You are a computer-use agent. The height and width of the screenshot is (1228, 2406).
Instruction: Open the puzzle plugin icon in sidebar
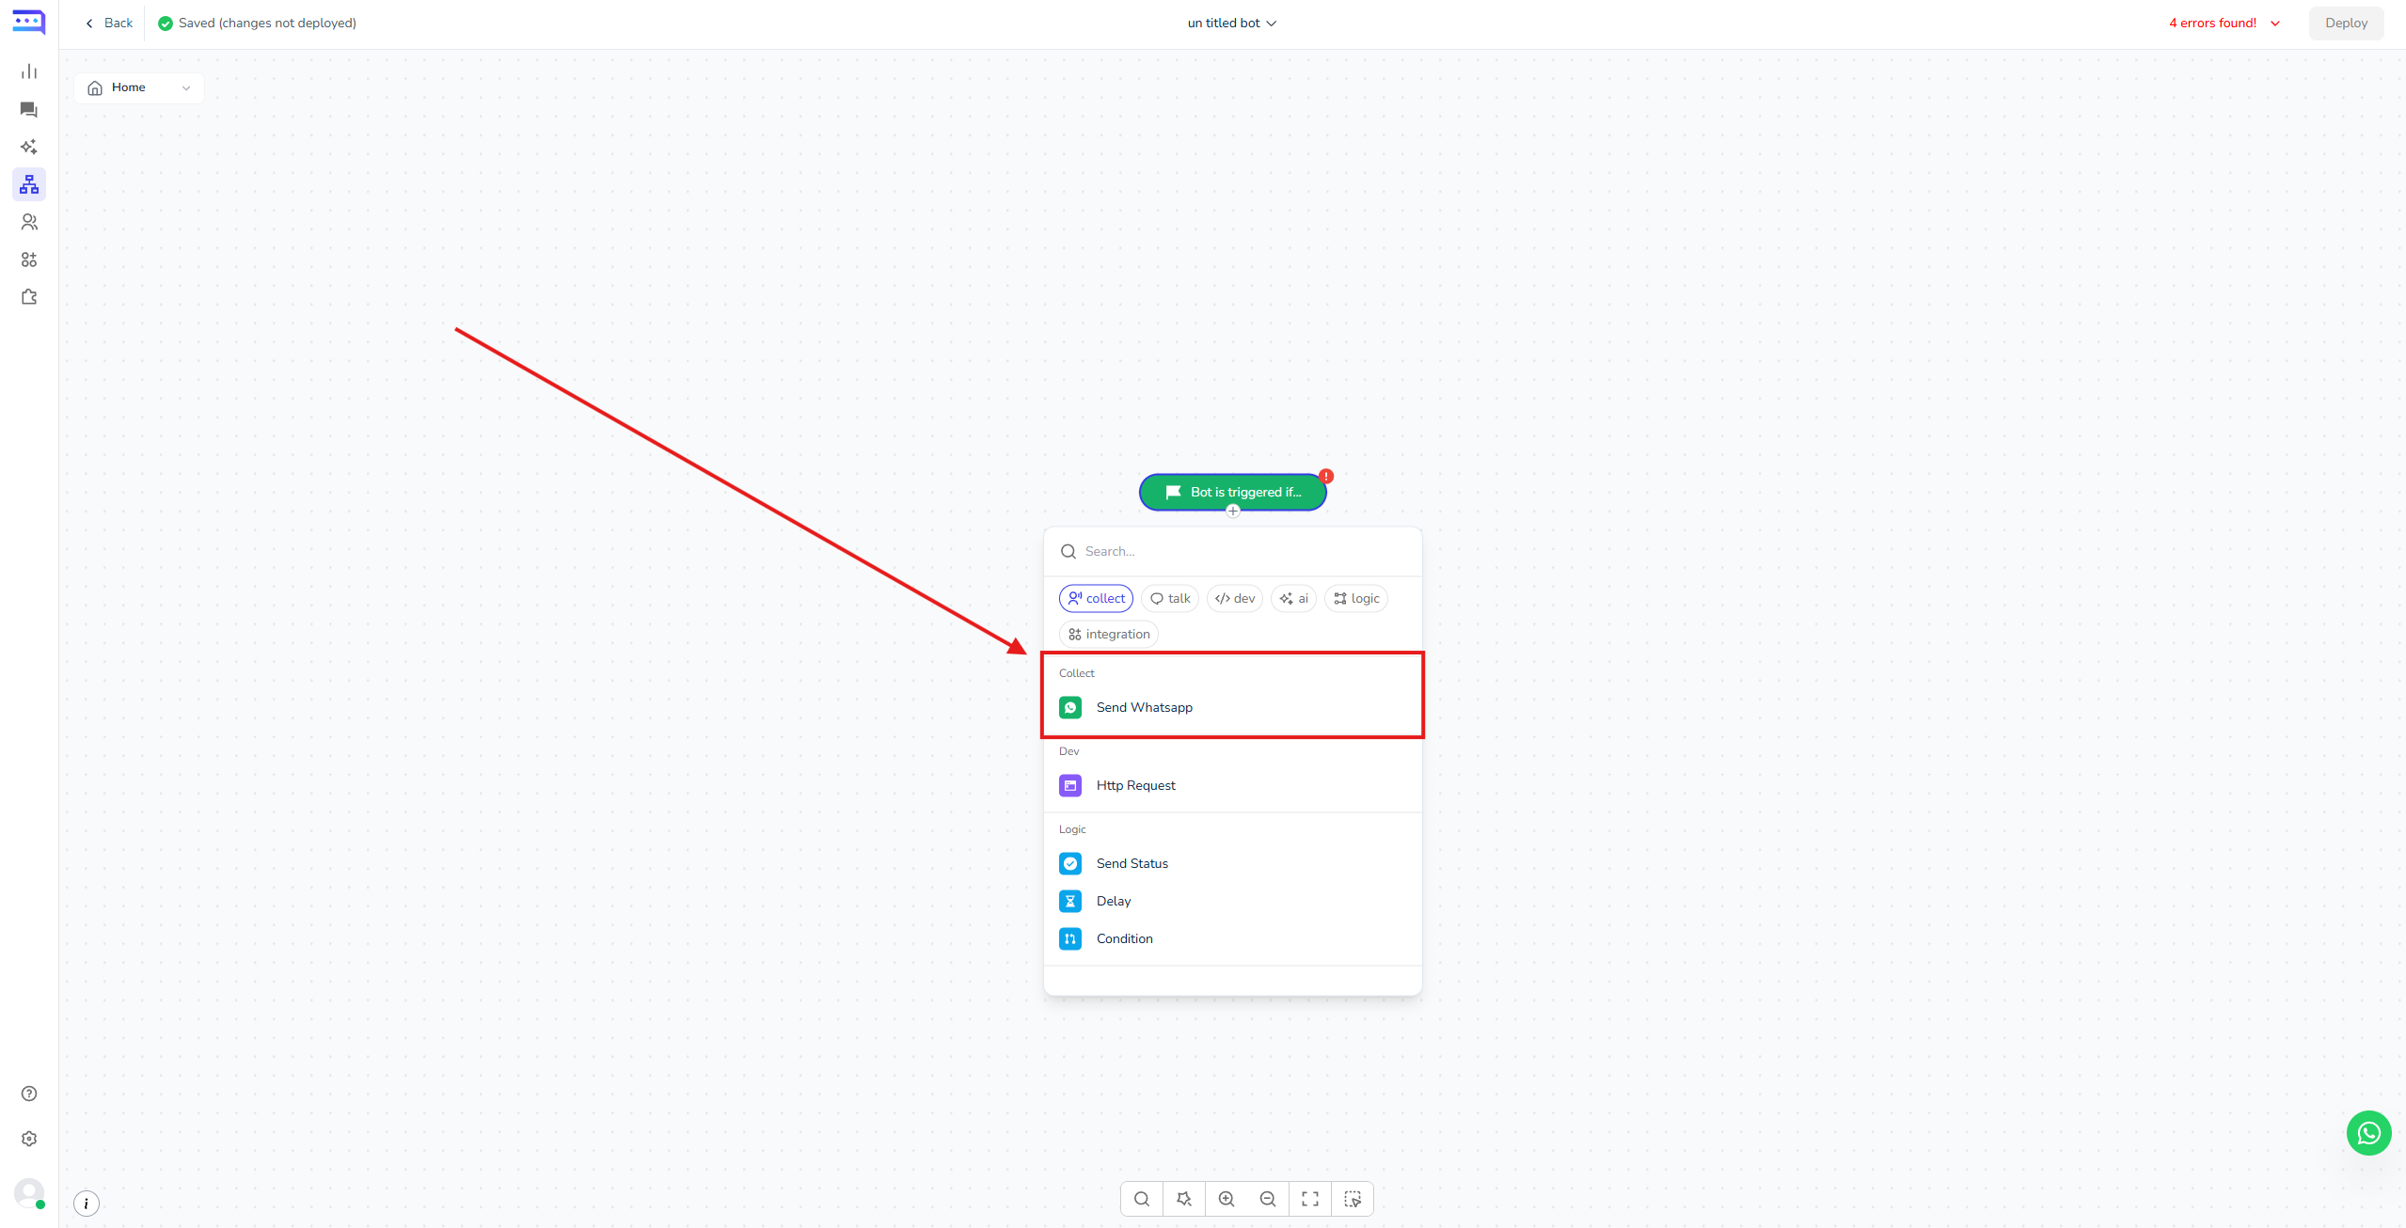click(29, 297)
